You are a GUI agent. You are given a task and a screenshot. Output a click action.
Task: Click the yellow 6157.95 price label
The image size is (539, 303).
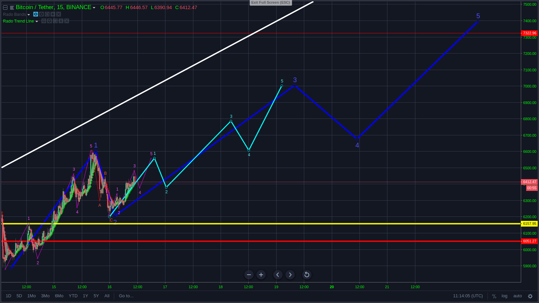click(x=530, y=224)
